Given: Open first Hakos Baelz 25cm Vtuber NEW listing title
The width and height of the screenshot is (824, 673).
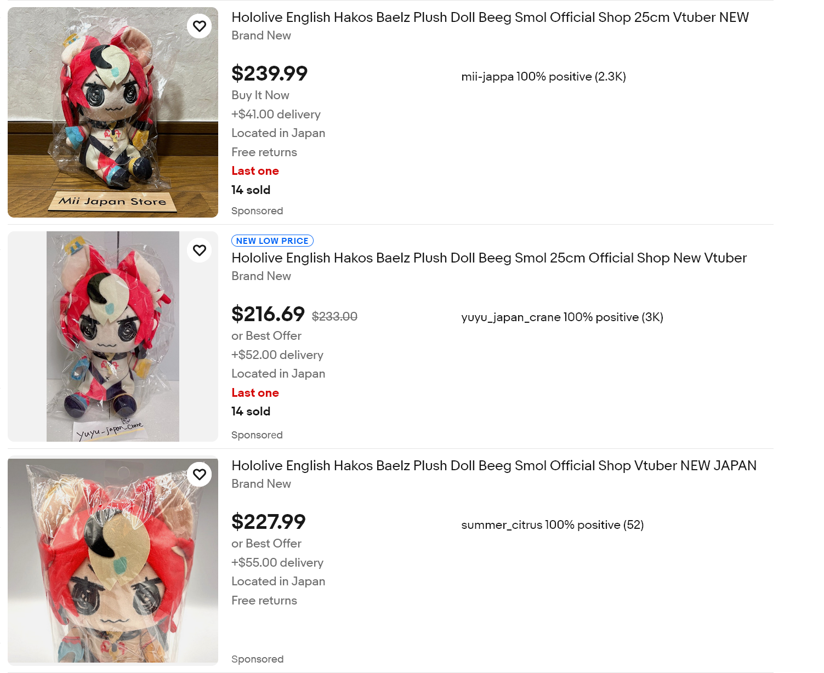Looking at the screenshot, I should [490, 18].
